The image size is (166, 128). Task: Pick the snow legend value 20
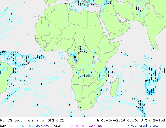point(86,126)
